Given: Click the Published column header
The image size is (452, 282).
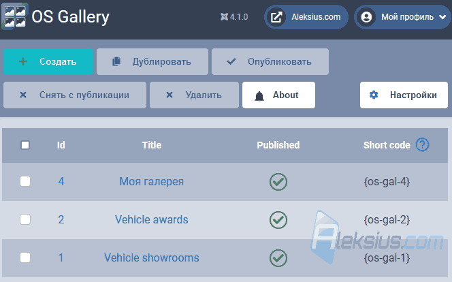Looking at the screenshot, I should click(x=278, y=145).
